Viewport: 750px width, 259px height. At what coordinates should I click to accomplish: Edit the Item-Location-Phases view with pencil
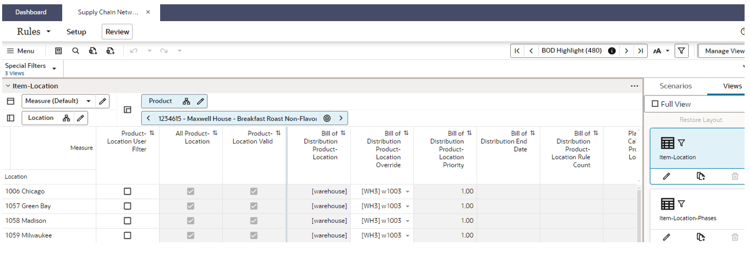(x=667, y=237)
